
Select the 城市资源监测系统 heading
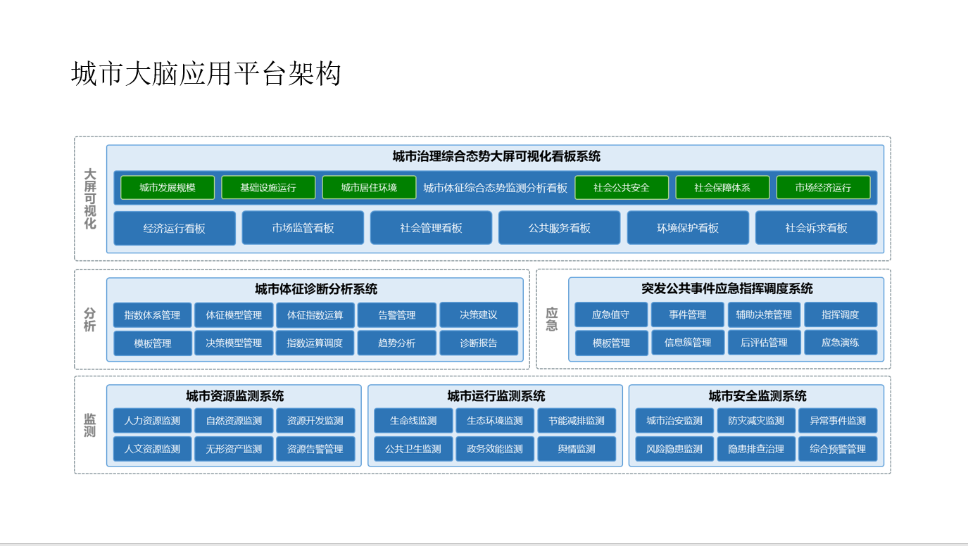pyautogui.click(x=235, y=396)
